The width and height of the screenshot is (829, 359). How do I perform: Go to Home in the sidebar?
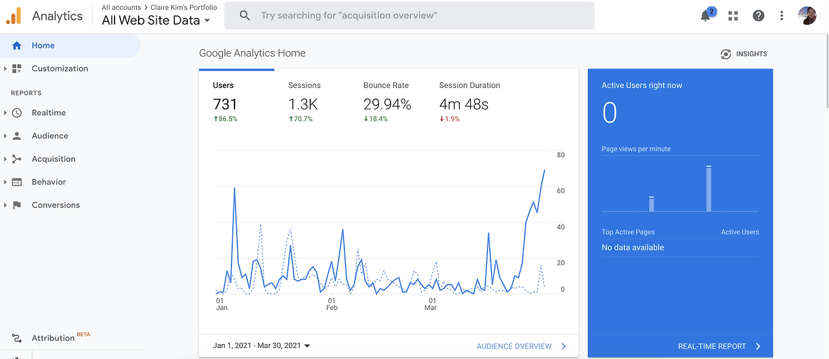(43, 46)
